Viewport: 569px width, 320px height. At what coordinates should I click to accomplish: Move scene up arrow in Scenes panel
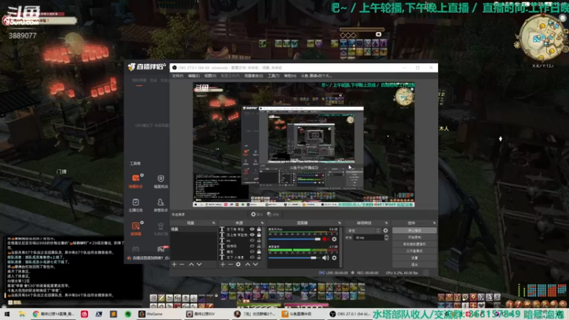coord(191,264)
